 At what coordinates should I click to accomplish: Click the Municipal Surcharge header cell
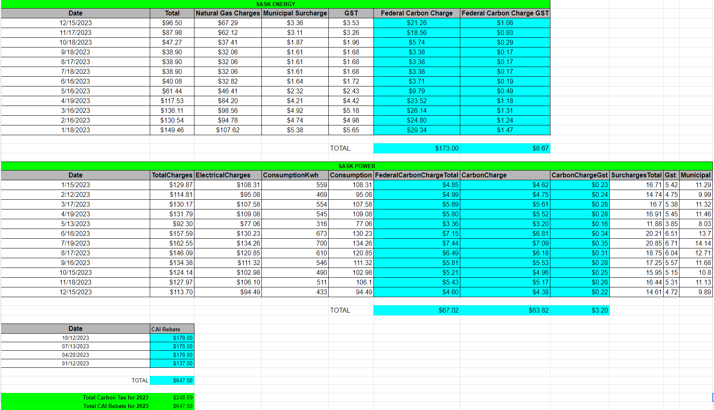[x=295, y=13]
